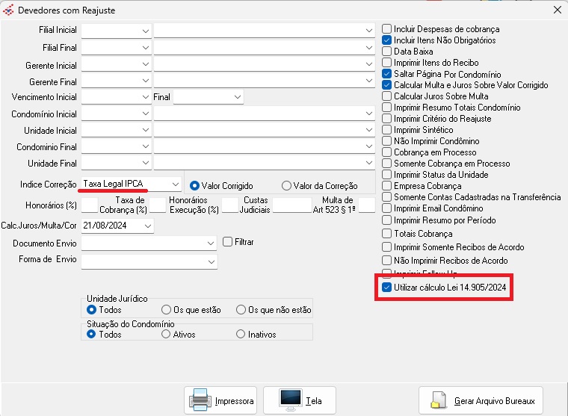Open the Documento Envio dropdown
This screenshot has height=416, width=568.
(x=210, y=243)
